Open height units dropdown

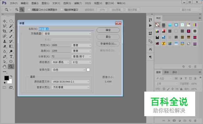82,51
